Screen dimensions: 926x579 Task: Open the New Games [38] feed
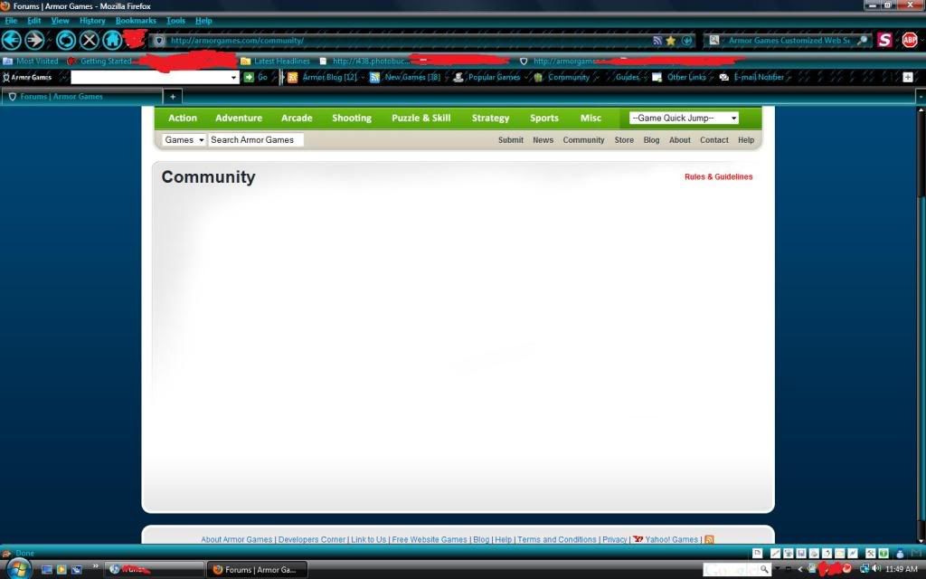[x=405, y=78]
